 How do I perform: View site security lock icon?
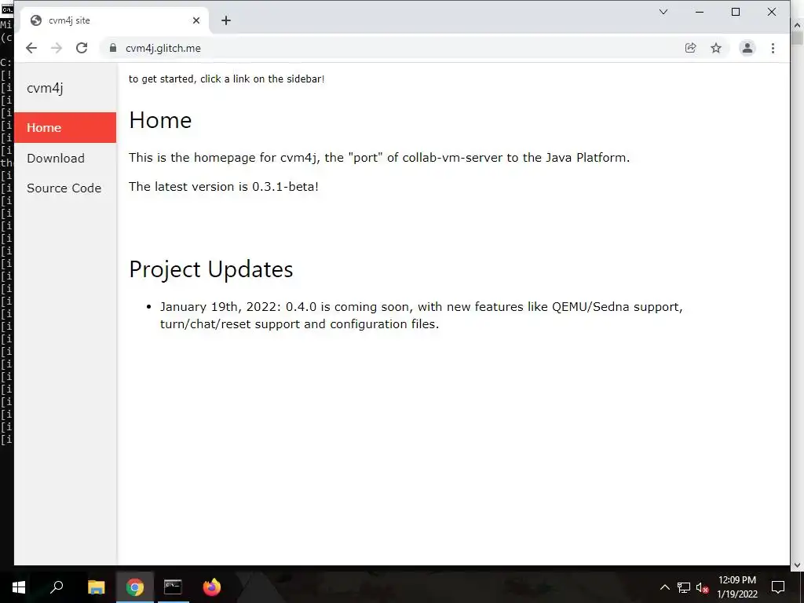coord(113,48)
